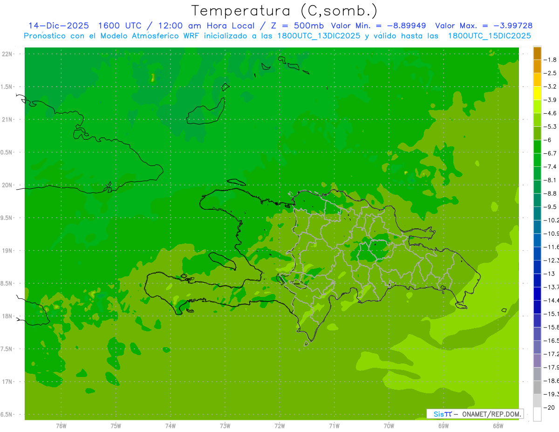
Task: Click the '74W' longitude label
Action: click(170, 426)
